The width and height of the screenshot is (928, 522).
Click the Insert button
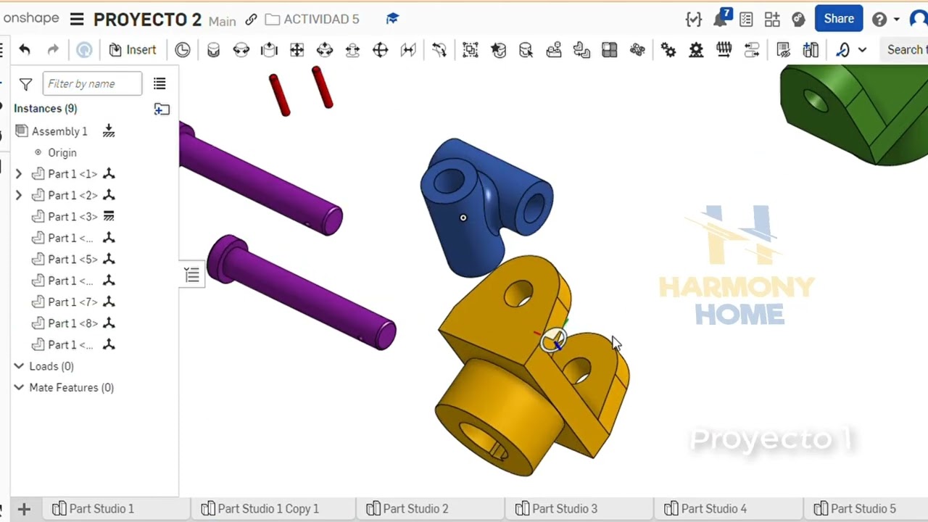[133, 49]
